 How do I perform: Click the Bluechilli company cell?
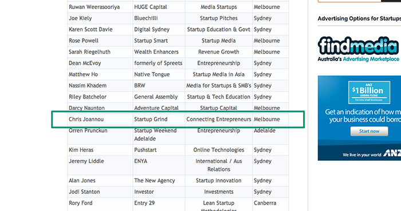[x=159, y=18]
